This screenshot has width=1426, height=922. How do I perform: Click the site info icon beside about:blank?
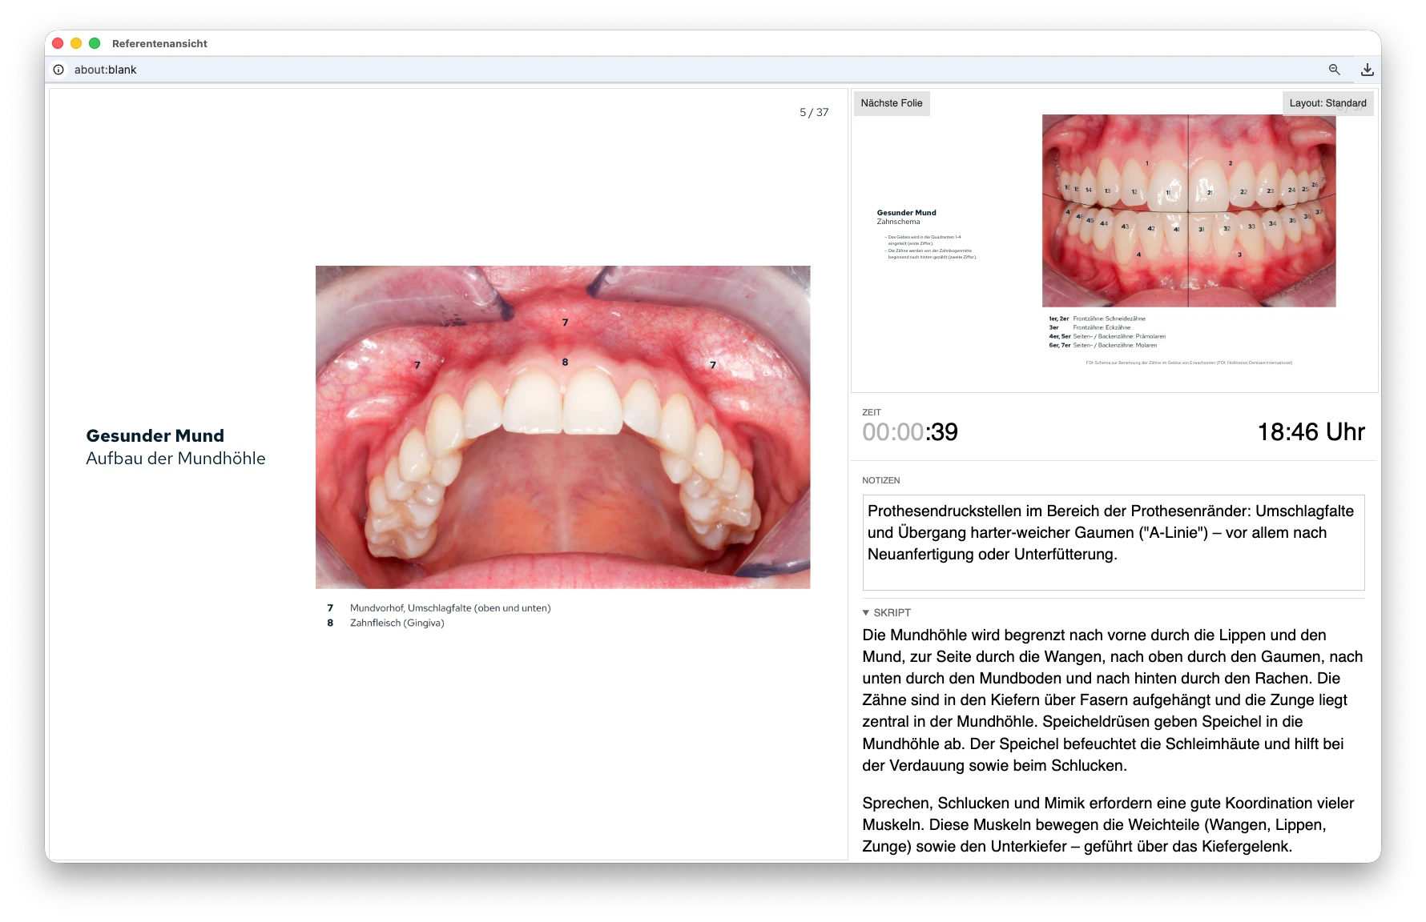(x=58, y=70)
